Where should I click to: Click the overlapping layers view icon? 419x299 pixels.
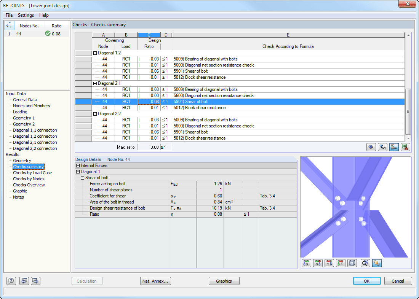377,263
